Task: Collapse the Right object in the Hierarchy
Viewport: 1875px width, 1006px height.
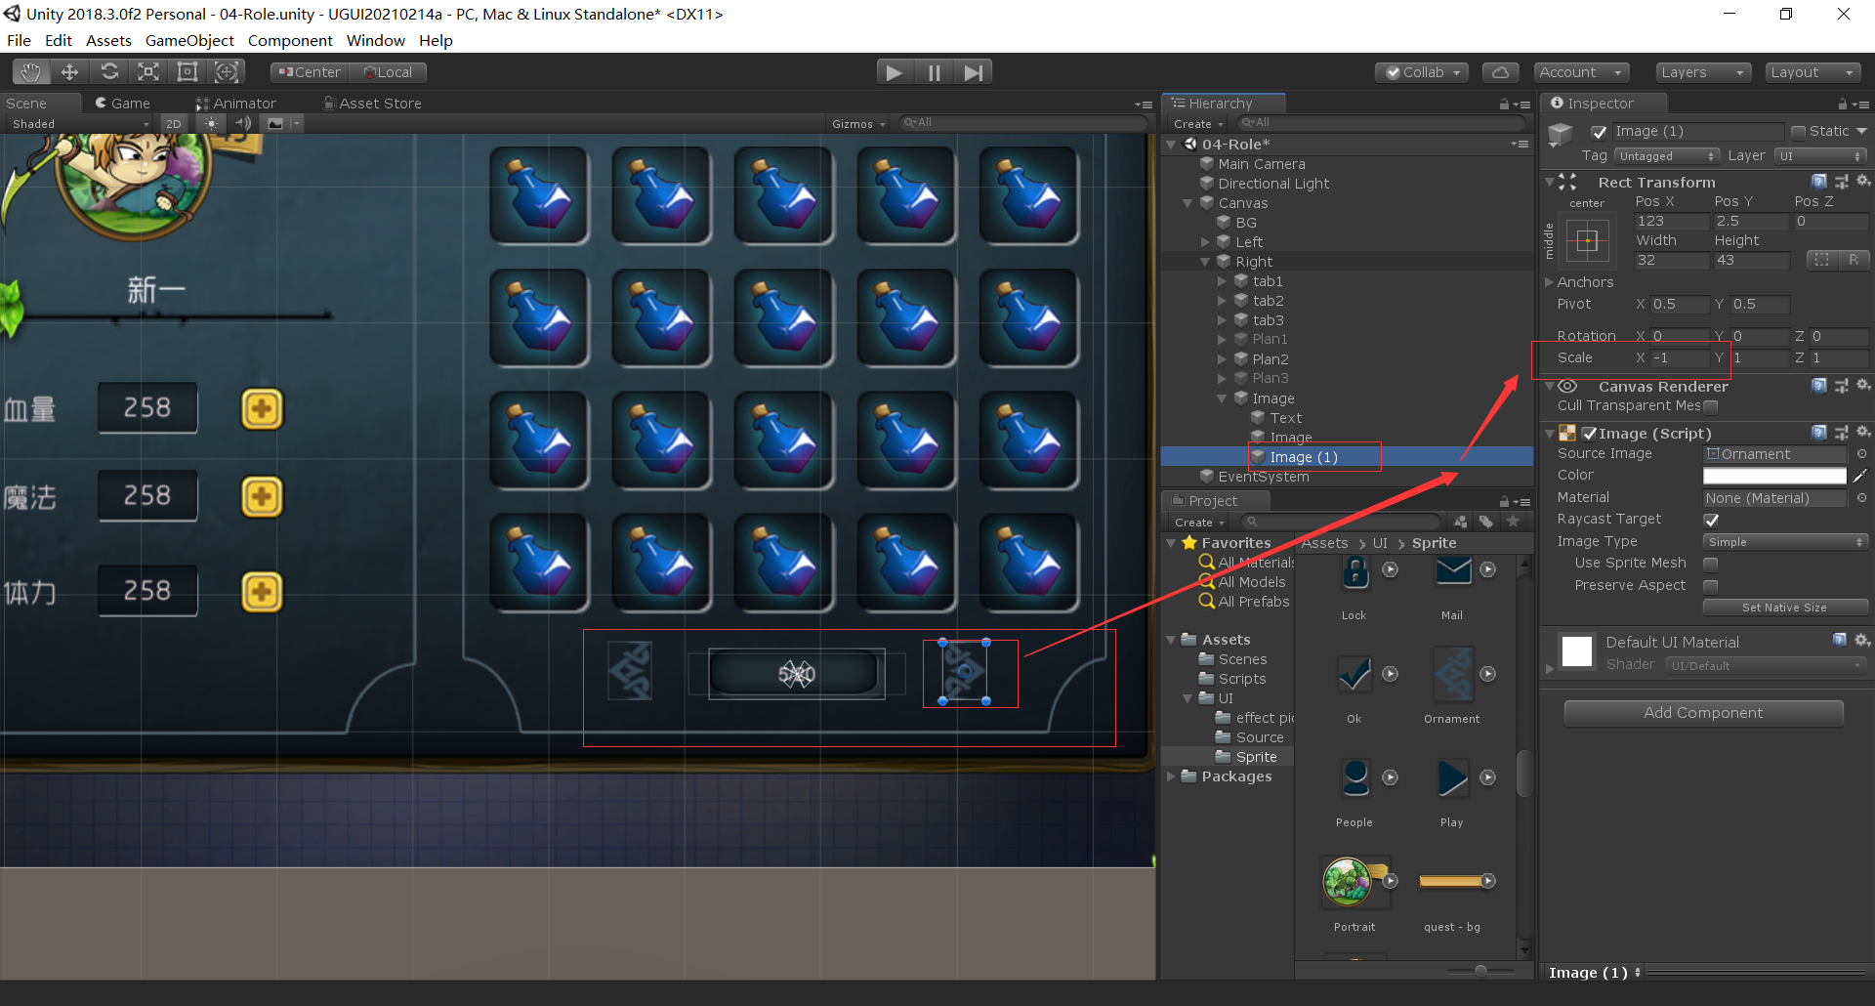Action: pos(1206,261)
